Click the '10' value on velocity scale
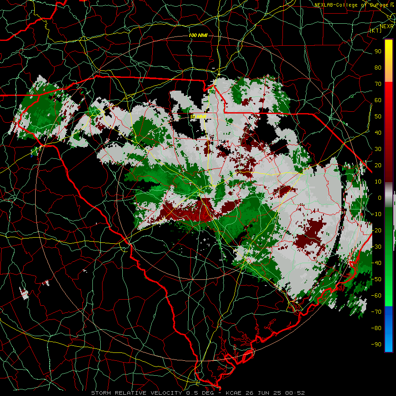This screenshot has width=396, height=396. 378,182
